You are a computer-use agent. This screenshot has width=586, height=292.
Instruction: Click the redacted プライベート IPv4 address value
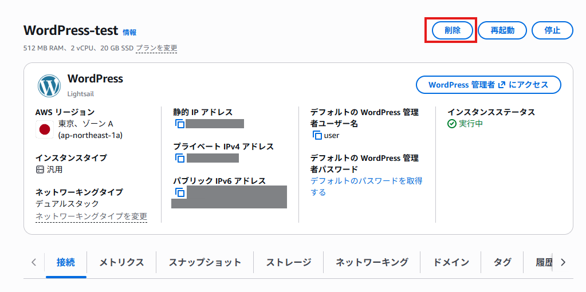pos(213,158)
